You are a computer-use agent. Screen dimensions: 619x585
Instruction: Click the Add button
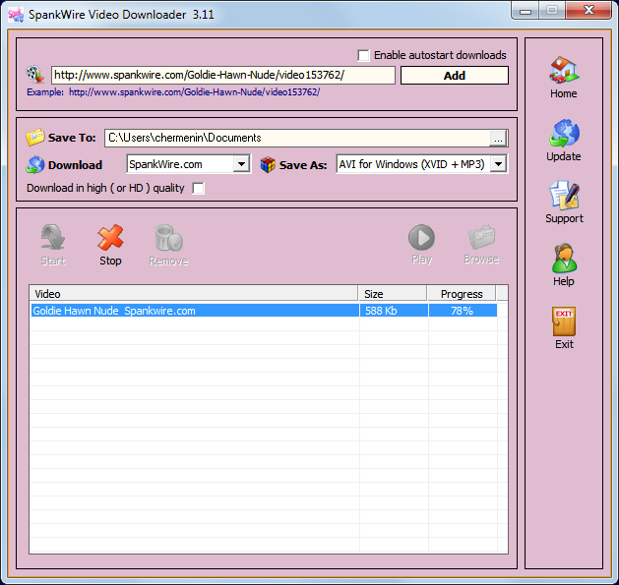[x=455, y=75]
